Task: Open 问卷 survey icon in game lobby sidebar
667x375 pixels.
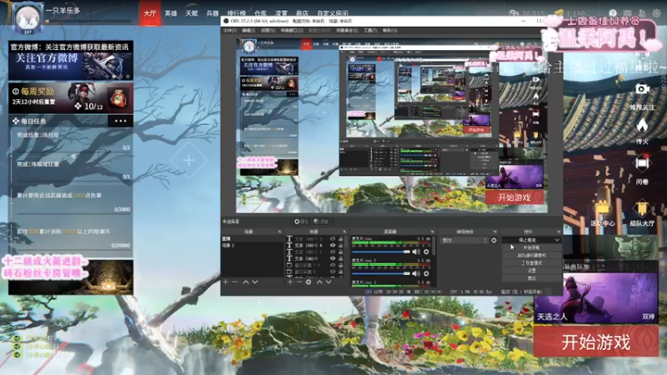Action: [x=642, y=163]
